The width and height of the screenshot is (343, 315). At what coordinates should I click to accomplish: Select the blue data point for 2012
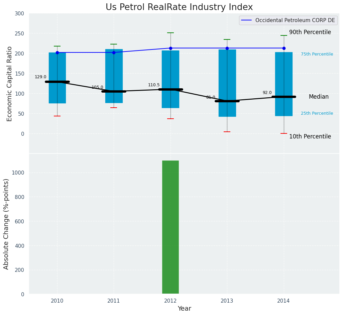click(170, 48)
